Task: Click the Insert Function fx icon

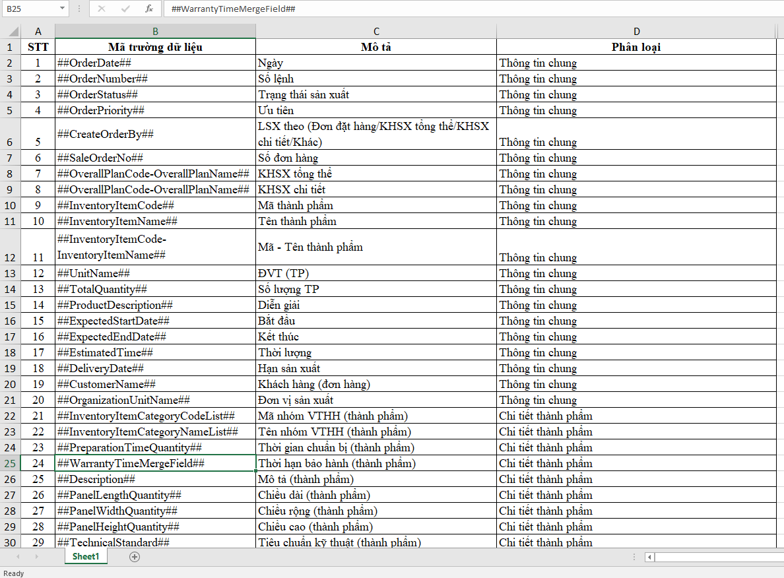Action: (149, 9)
